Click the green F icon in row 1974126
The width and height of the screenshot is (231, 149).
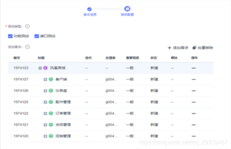click(x=51, y=90)
